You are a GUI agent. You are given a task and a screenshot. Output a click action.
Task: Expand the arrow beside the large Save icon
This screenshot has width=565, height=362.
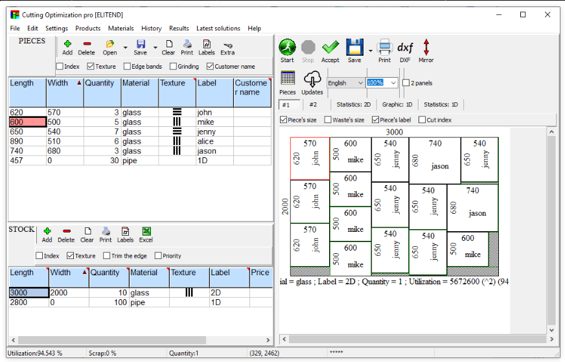(371, 51)
